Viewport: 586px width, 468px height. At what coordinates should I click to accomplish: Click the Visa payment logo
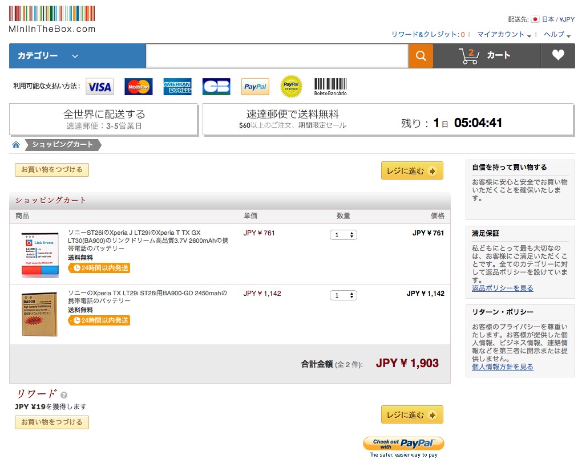coord(100,87)
